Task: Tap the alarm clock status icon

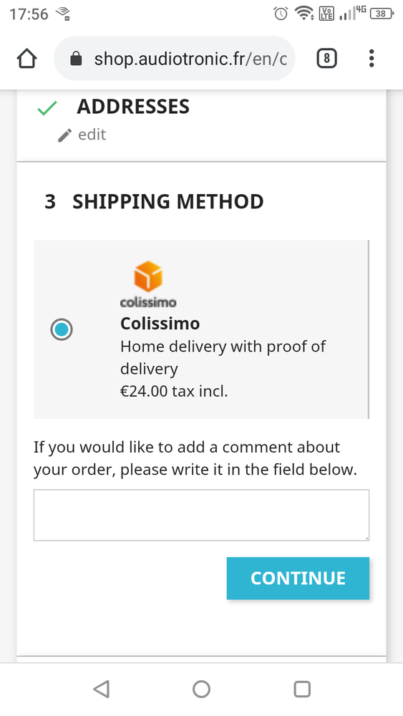Action: 281,14
